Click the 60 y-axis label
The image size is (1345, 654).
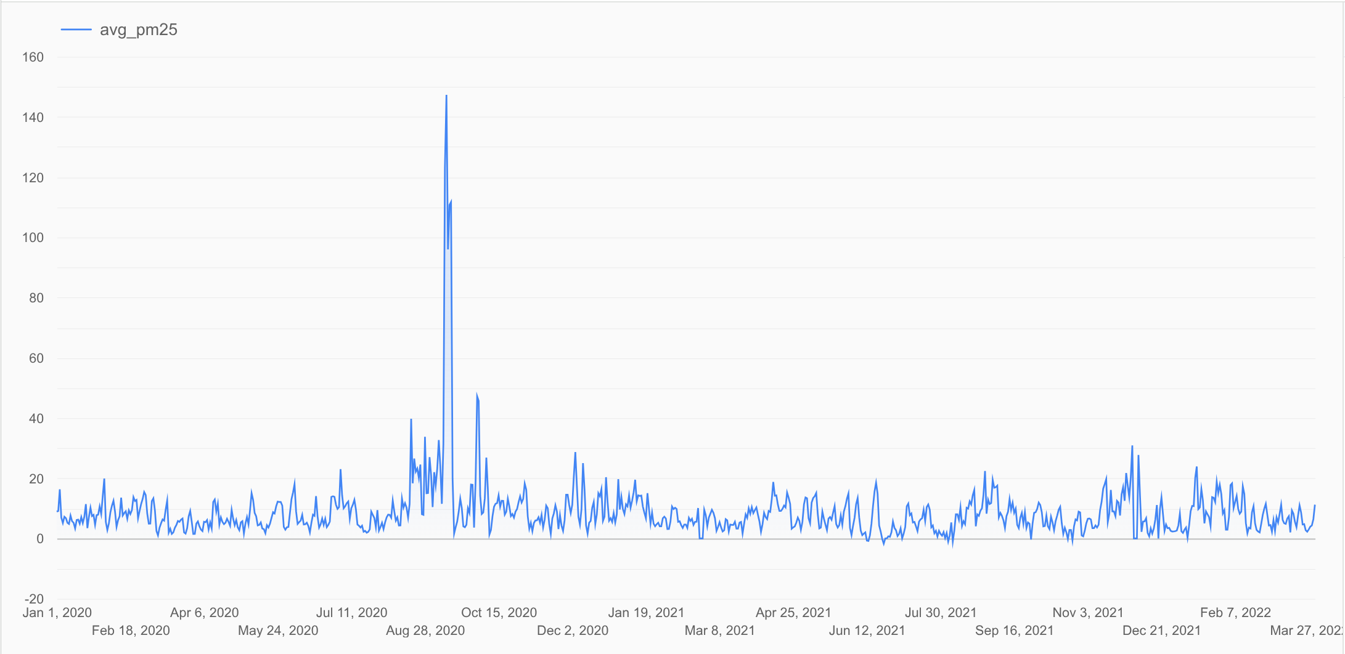pos(36,358)
